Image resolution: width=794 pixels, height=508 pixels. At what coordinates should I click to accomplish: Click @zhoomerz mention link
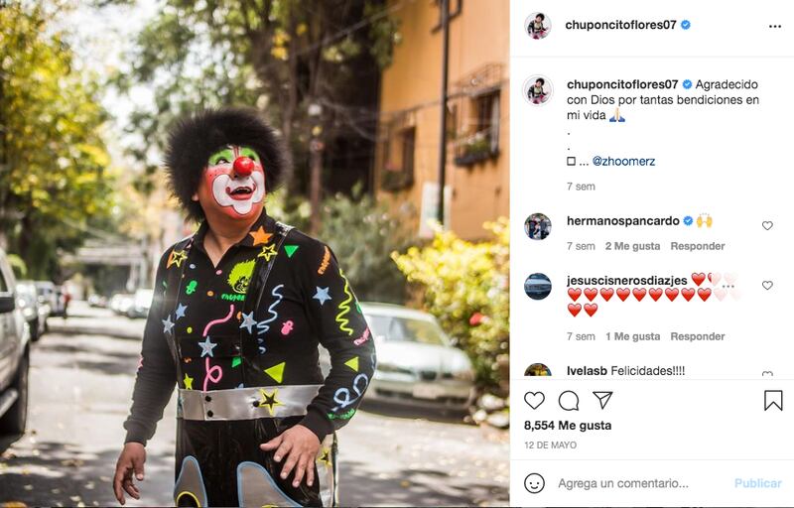623,162
